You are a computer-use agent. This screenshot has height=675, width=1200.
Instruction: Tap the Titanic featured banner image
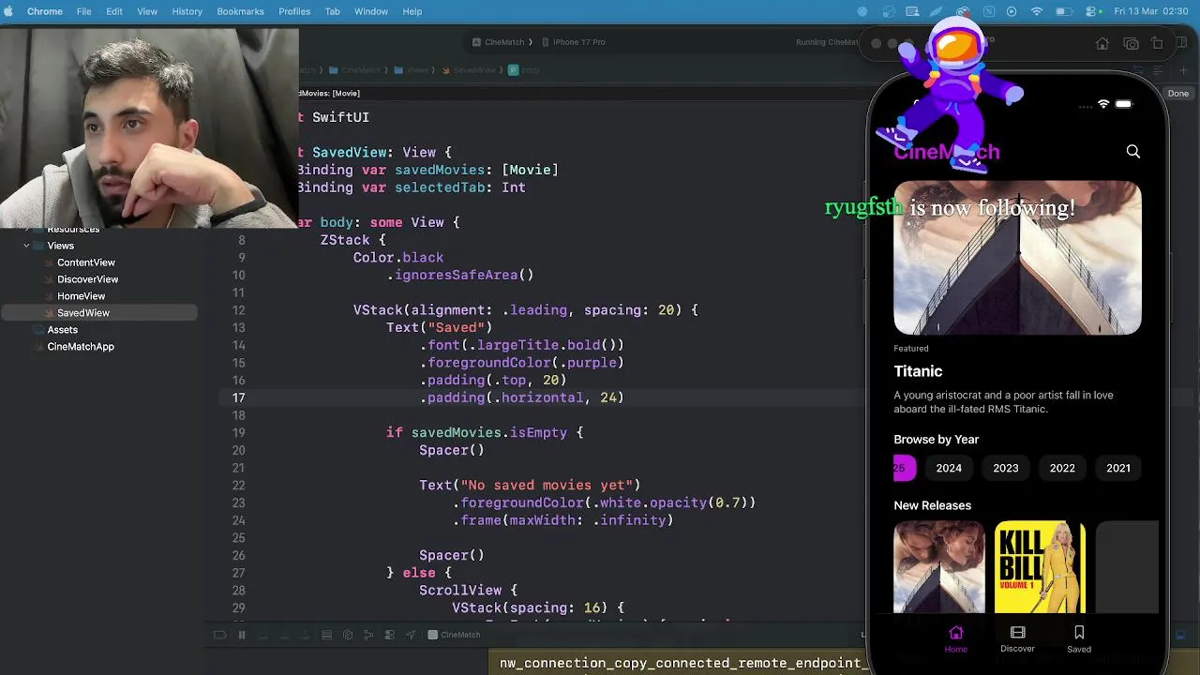tap(1017, 258)
